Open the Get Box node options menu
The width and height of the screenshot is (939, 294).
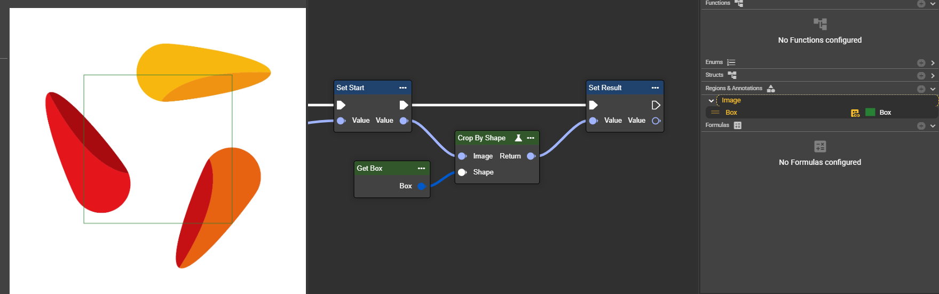(421, 169)
